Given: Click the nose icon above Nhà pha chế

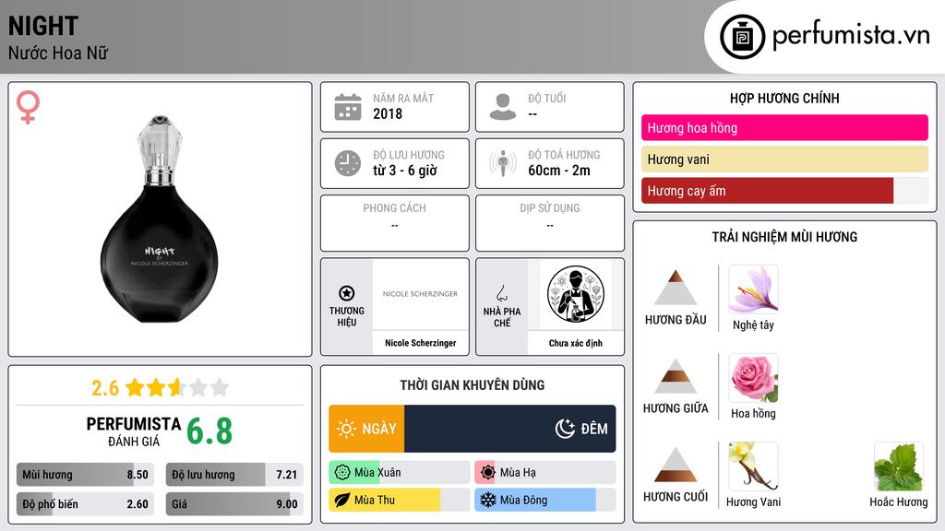Looking at the screenshot, I should [x=501, y=293].
